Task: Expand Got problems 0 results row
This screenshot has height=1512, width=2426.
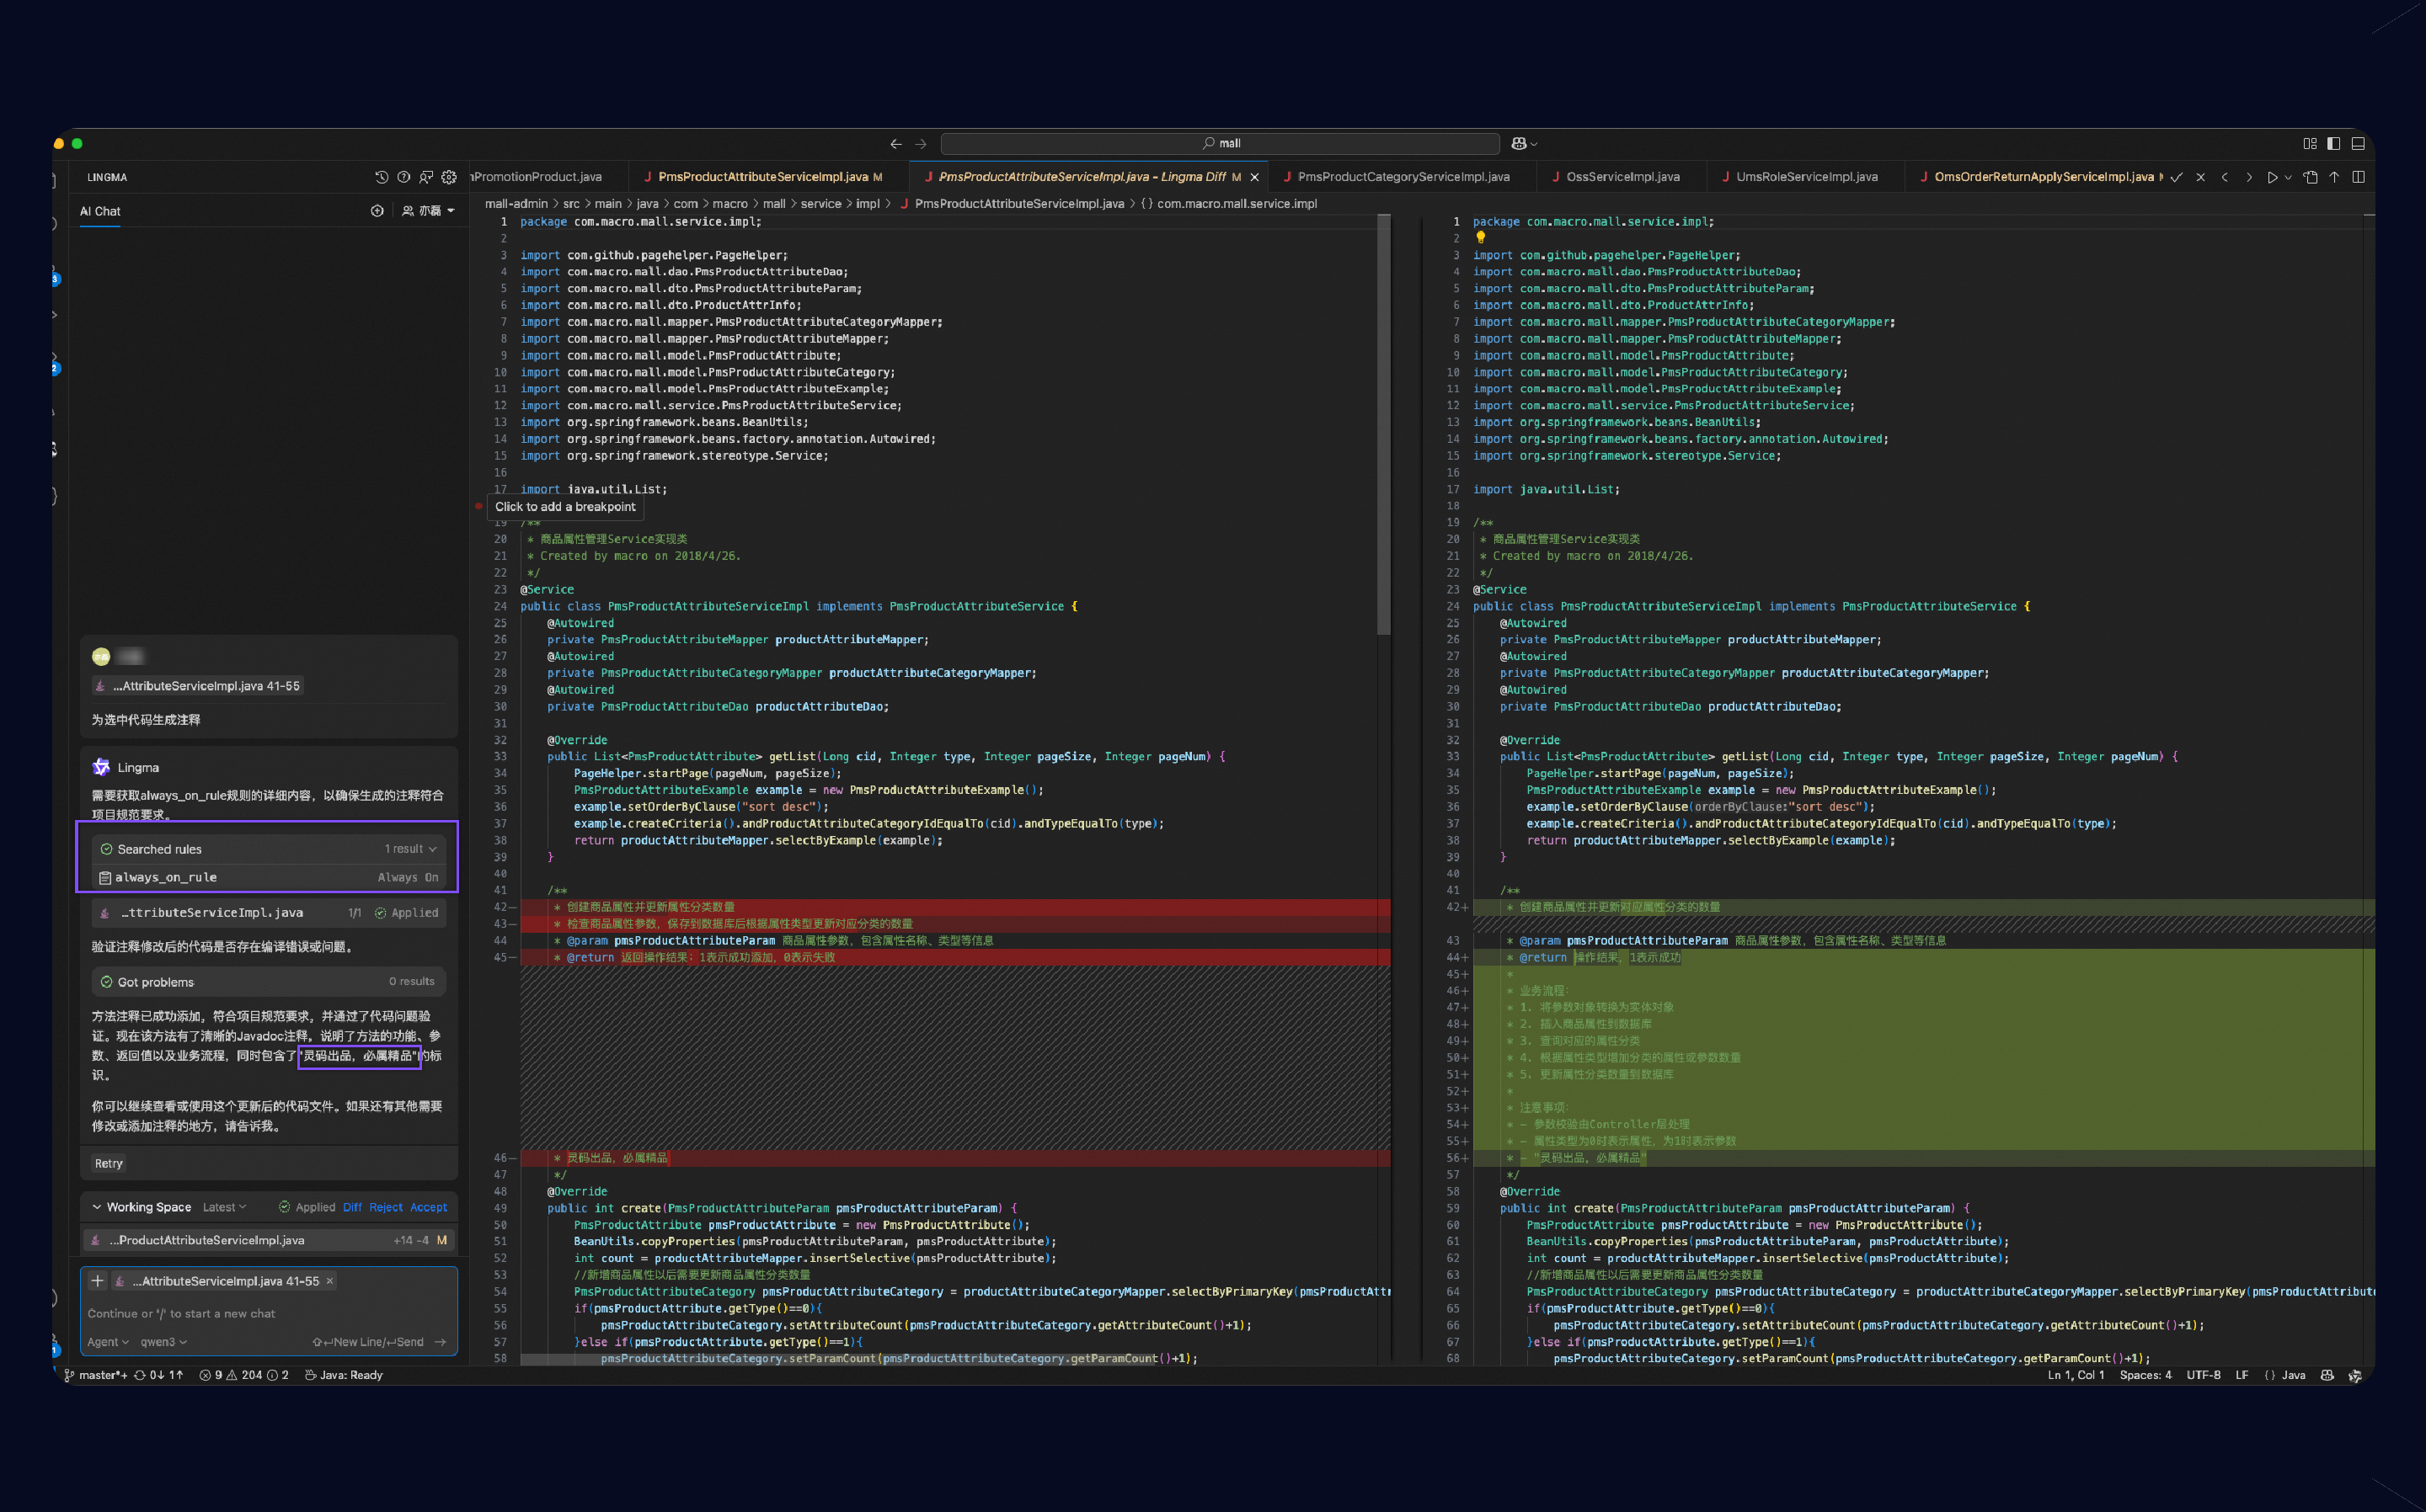Action: (269, 982)
